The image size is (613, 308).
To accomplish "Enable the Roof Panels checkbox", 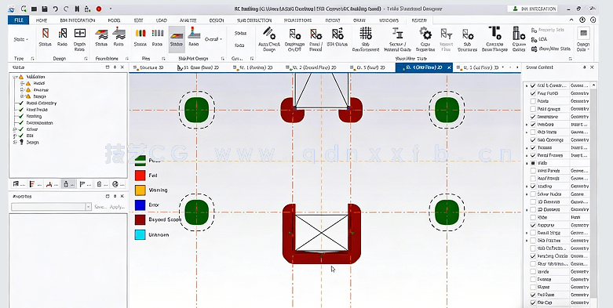I will point(533,179).
